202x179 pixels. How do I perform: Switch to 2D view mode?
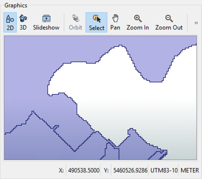pos(10,22)
